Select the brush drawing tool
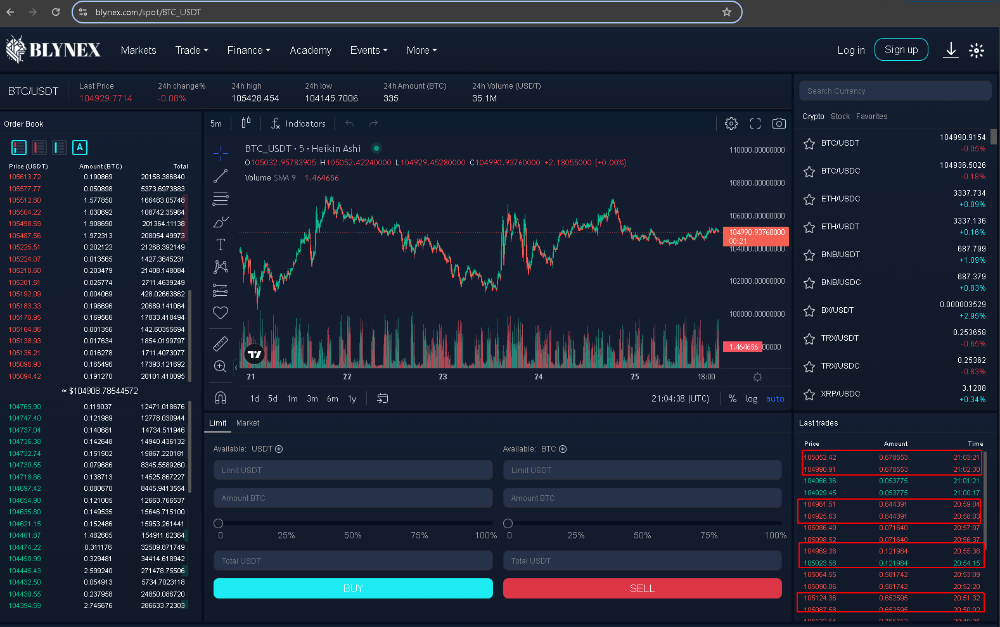The height and width of the screenshot is (627, 1000). pyautogui.click(x=221, y=222)
